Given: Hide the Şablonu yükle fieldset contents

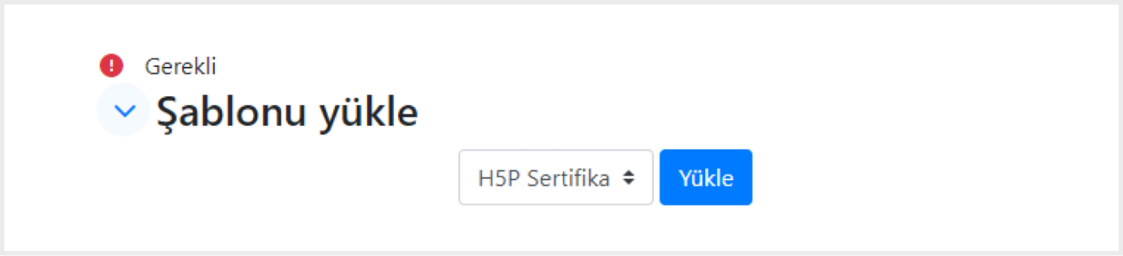Looking at the screenshot, I should coord(125,110).
